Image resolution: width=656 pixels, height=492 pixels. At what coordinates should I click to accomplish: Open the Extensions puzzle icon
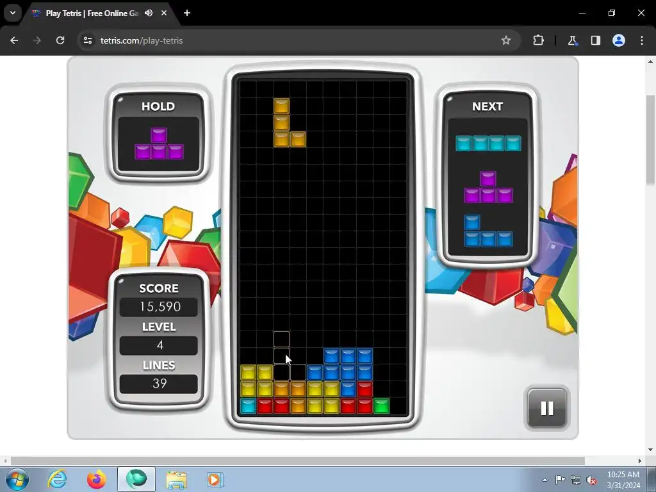coord(538,40)
